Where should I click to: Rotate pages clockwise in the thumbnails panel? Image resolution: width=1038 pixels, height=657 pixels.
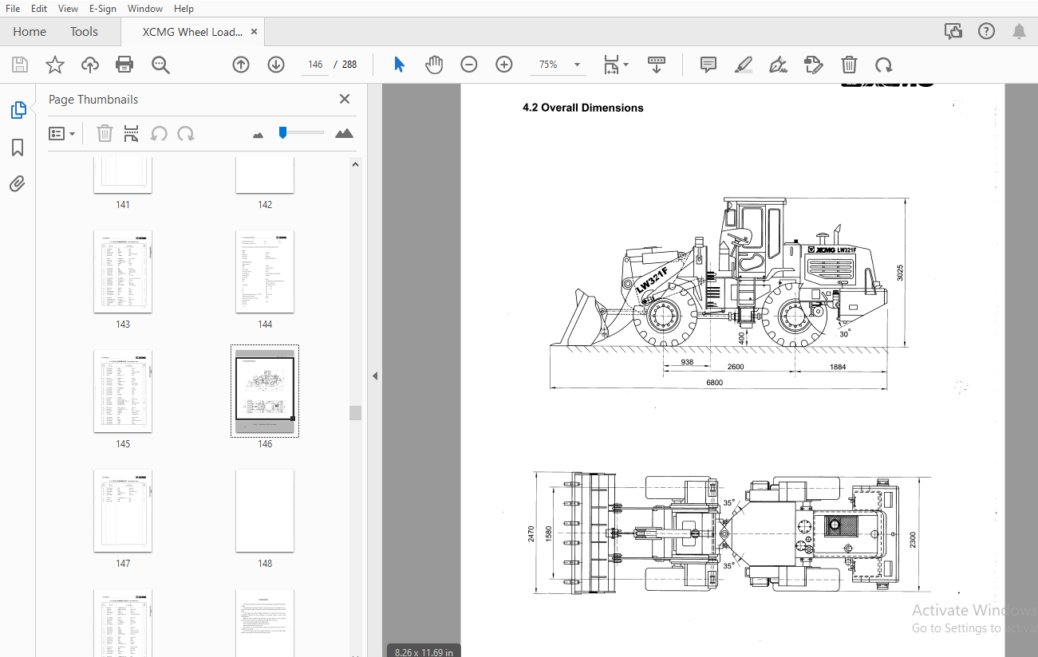pyautogui.click(x=186, y=133)
